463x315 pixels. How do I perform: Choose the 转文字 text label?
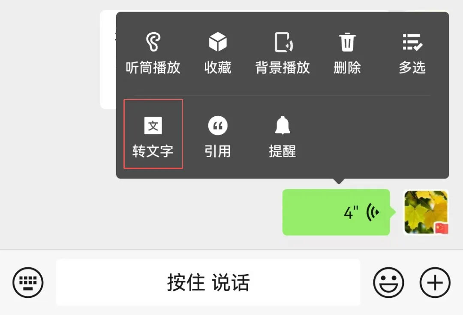point(153,151)
